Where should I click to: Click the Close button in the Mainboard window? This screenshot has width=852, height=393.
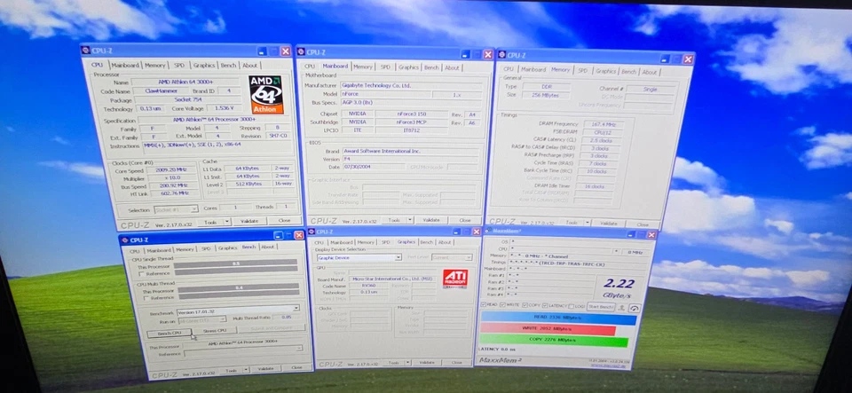click(x=464, y=220)
